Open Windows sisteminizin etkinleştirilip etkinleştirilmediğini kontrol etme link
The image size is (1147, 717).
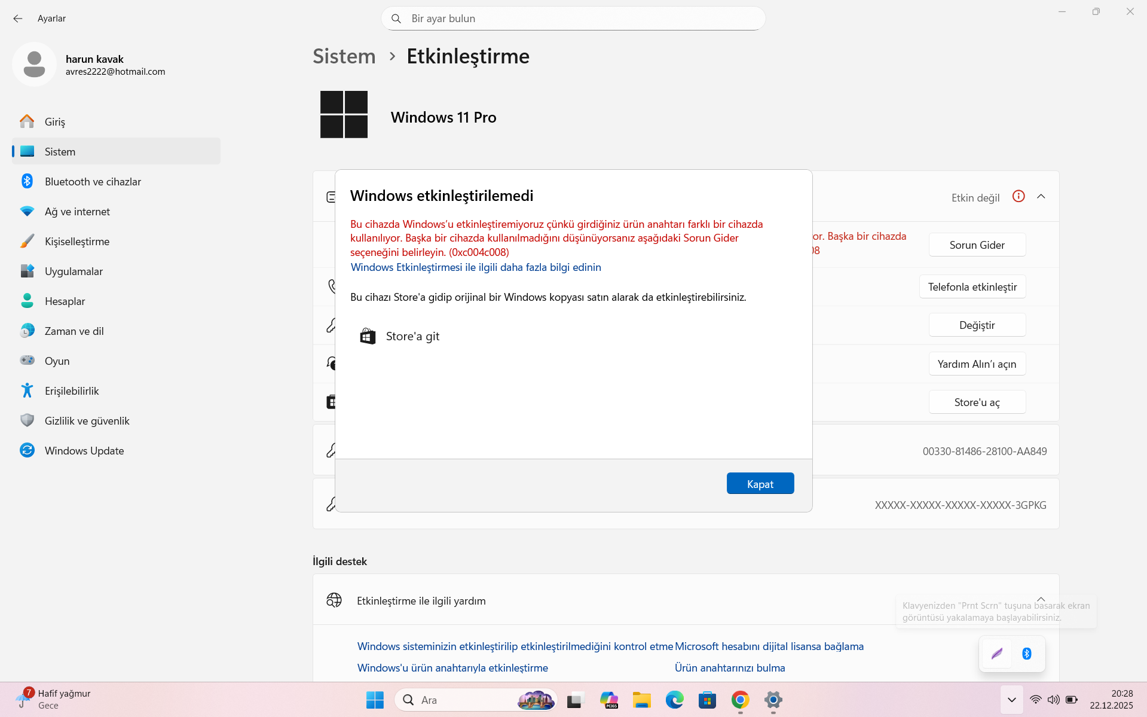click(x=515, y=646)
